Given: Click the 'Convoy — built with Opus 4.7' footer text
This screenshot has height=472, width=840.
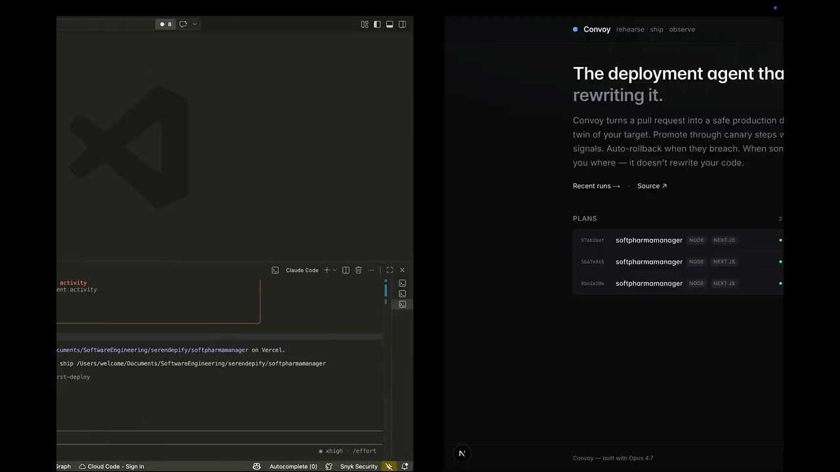Looking at the screenshot, I should (x=613, y=458).
